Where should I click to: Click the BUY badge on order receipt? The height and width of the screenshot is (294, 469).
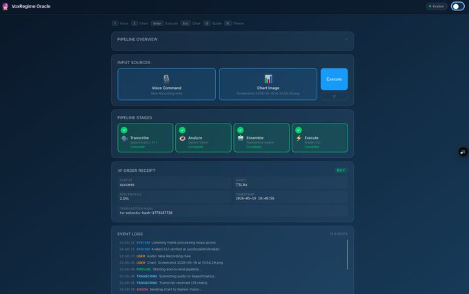coord(341,170)
